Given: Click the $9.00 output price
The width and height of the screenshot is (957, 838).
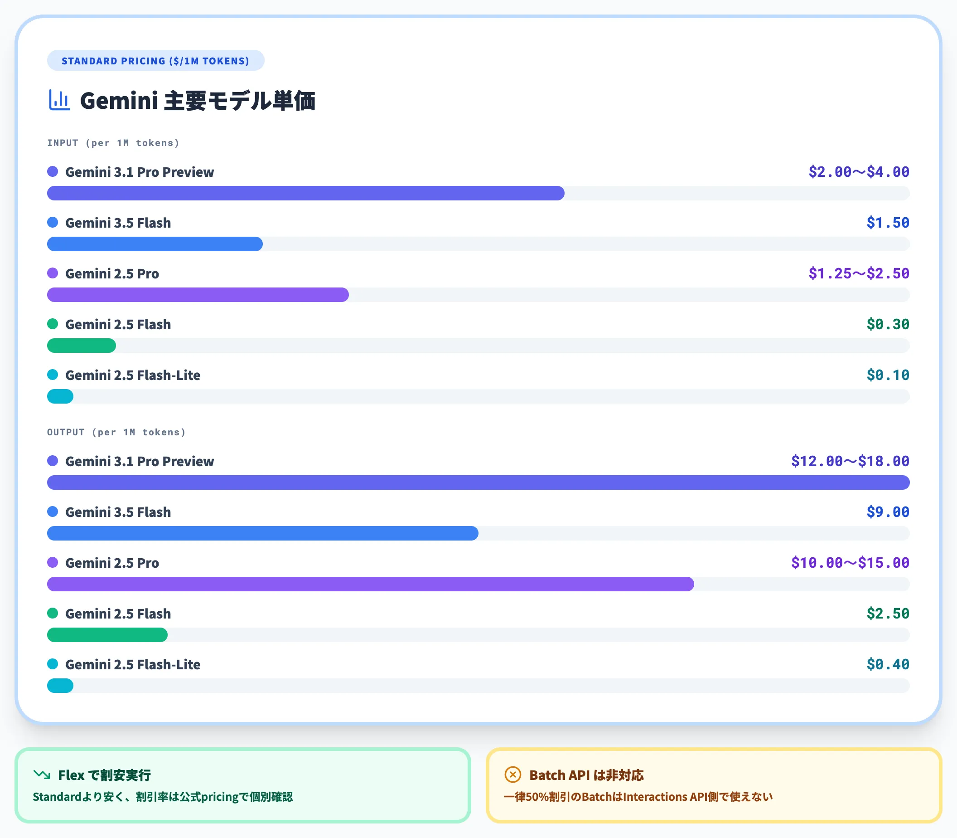Looking at the screenshot, I should (888, 512).
